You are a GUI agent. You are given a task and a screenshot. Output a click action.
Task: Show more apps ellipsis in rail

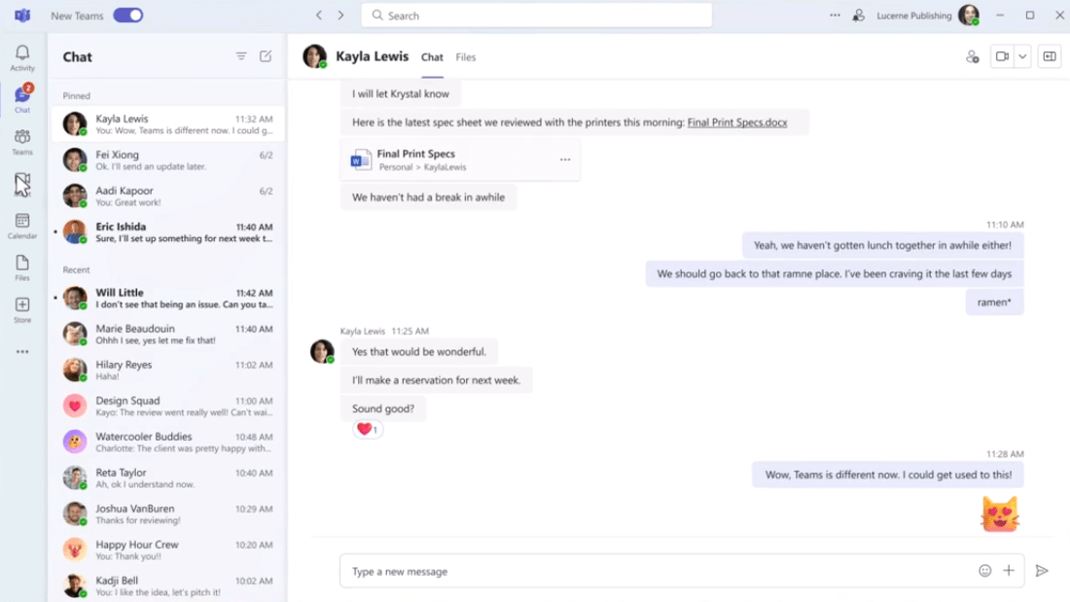click(x=22, y=352)
